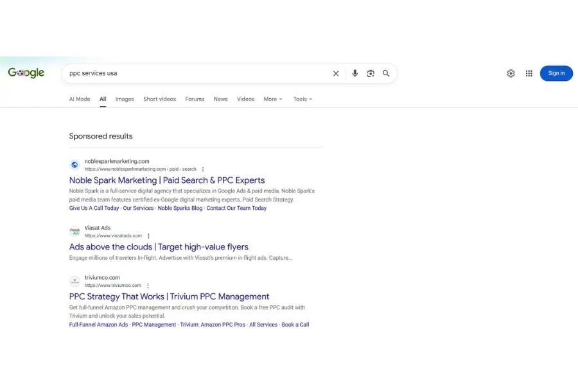578x385 pixels.
Task: Expand the Tools dropdown
Action: click(302, 99)
